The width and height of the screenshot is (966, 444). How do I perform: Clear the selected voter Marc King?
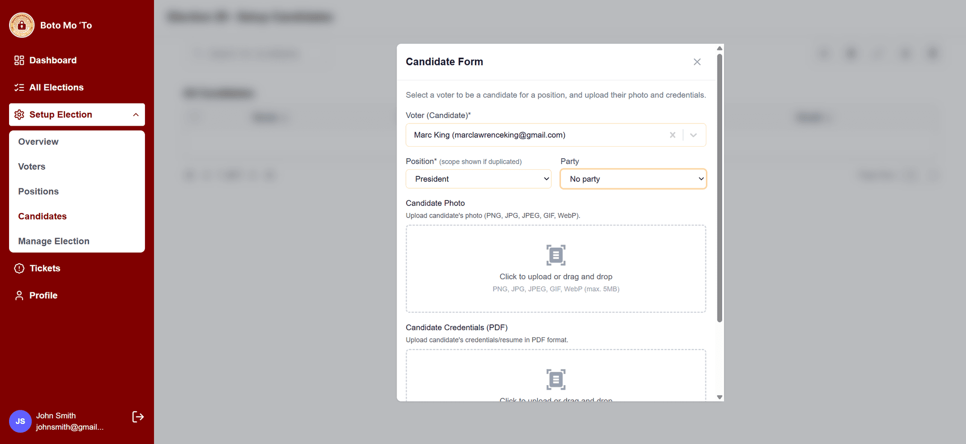(x=672, y=135)
